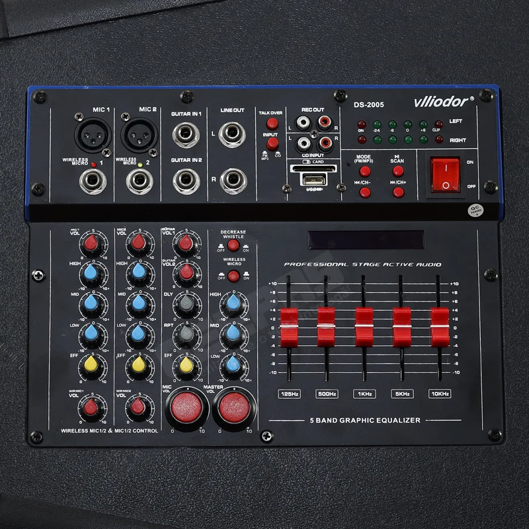Click the 125Hz equalizer fader
This screenshot has width=529, height=529.
tap(289, 327)
